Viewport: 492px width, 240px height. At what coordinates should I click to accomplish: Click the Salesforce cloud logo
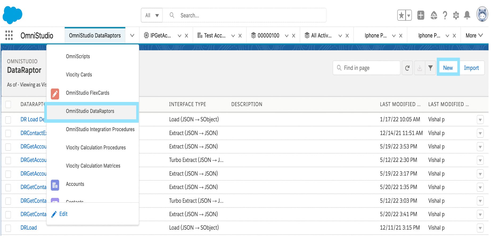coord(12,15)
